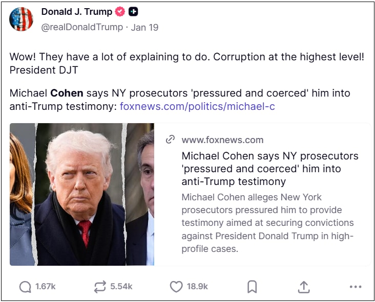Open the preview card headline about Michael Cohen

[x=270, y=169]
